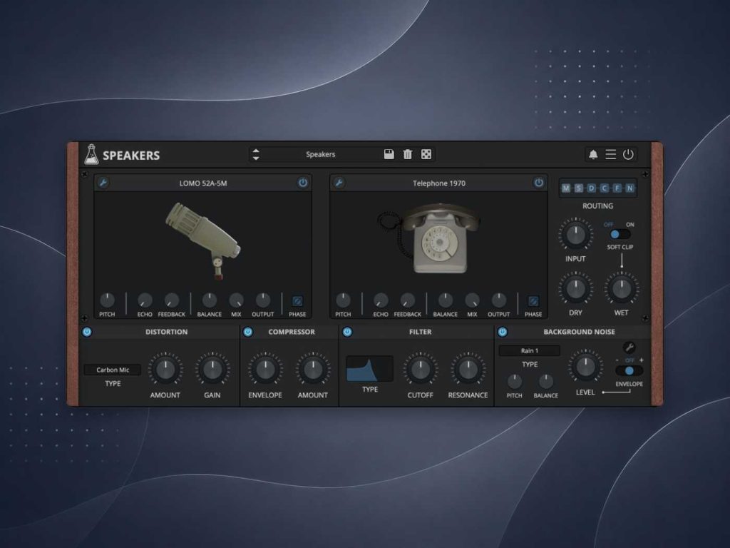Viewport: 730px width, 548px height.
Task: Click the dice randomize icon
Action: (426, 154)
